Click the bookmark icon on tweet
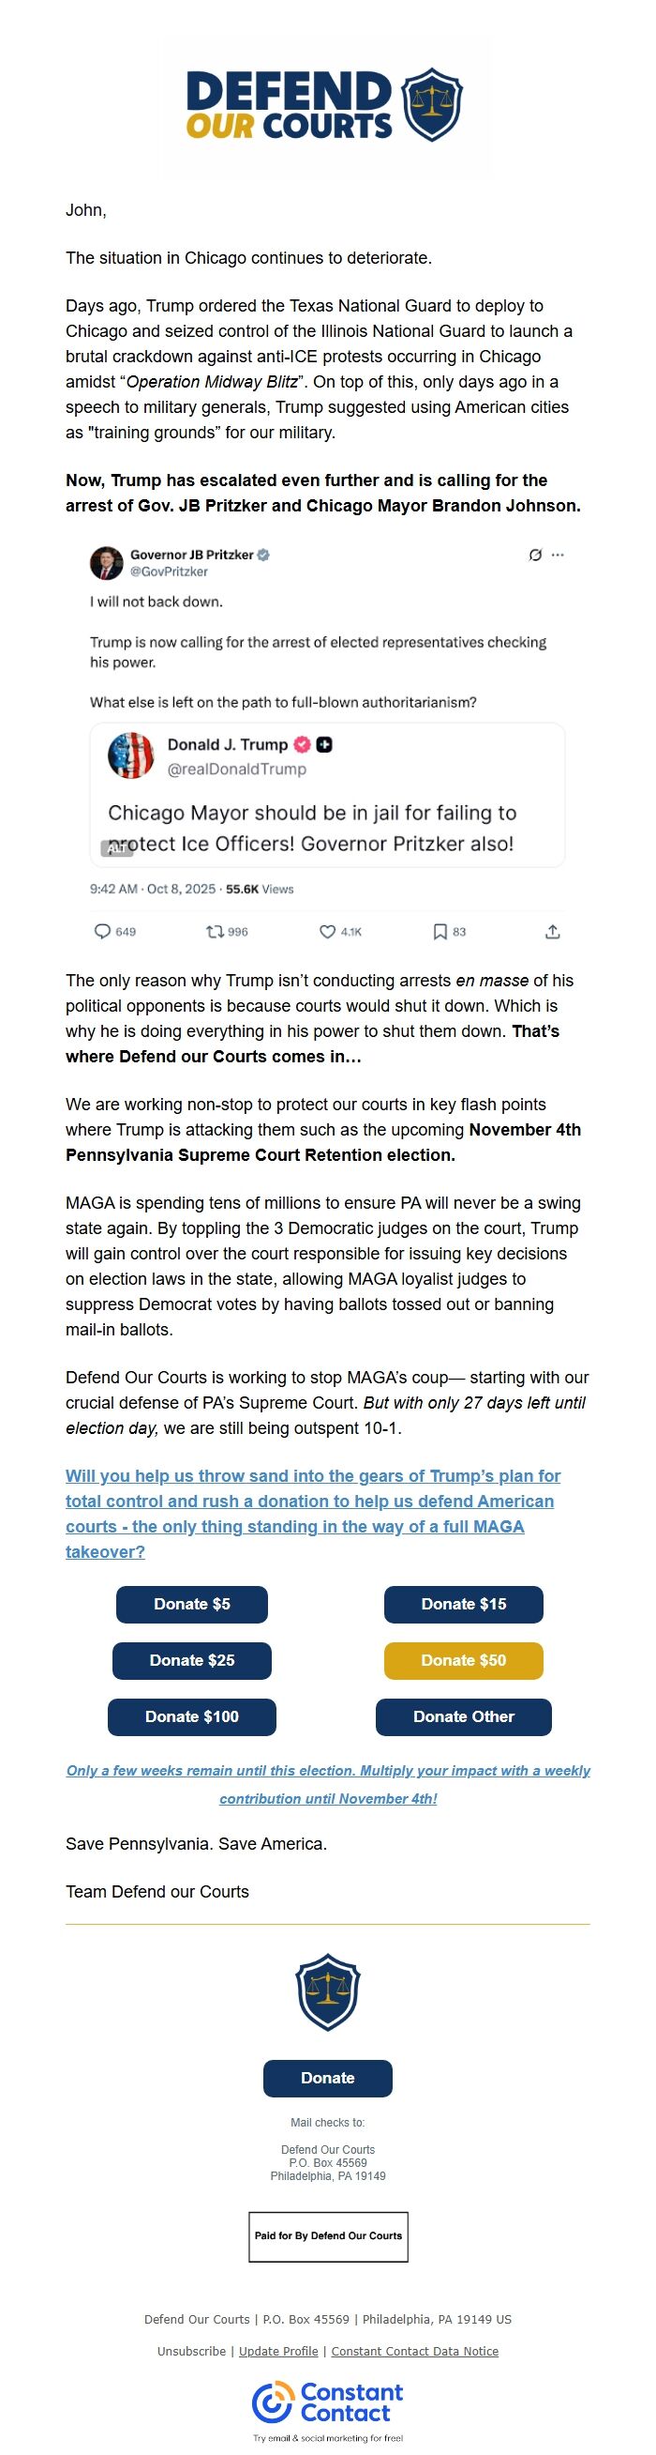 coord(440,931)
